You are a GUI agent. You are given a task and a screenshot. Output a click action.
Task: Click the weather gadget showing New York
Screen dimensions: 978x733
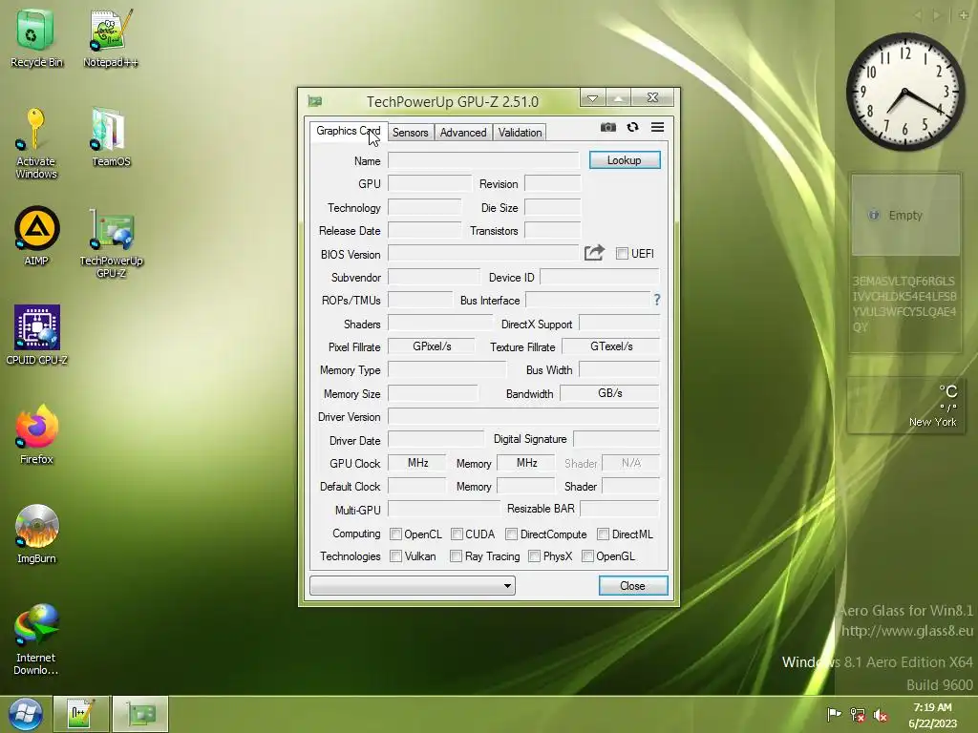(x=905, y=405)
